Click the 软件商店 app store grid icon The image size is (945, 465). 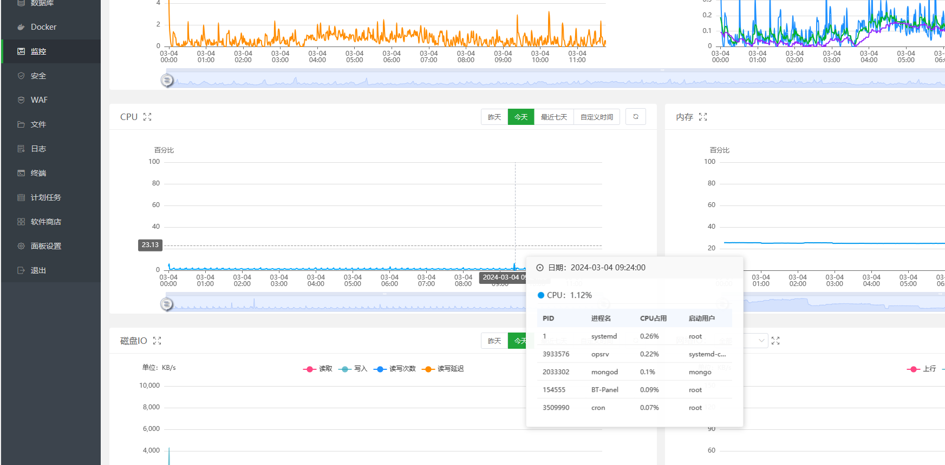[21, 222]
